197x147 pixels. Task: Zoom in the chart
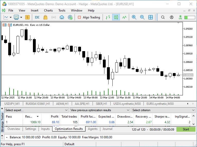coord(134,17)
